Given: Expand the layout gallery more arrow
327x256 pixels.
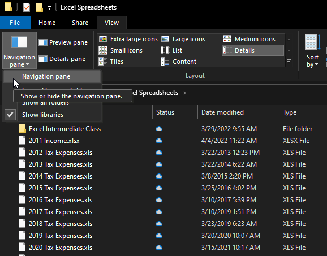Looking at the screenshot, I should point(289,62).
